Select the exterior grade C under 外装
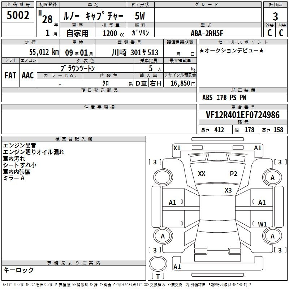Viewport: 289px width, 289px height. [269, 33]
